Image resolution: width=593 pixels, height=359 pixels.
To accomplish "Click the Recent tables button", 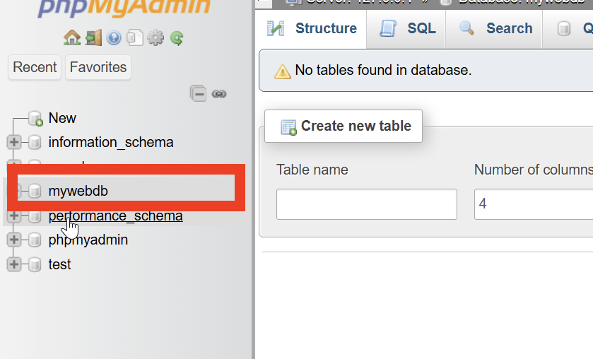I will point(35,67).
